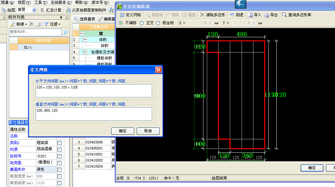Select the 不偏移 radio option

(x=121, y=23)
